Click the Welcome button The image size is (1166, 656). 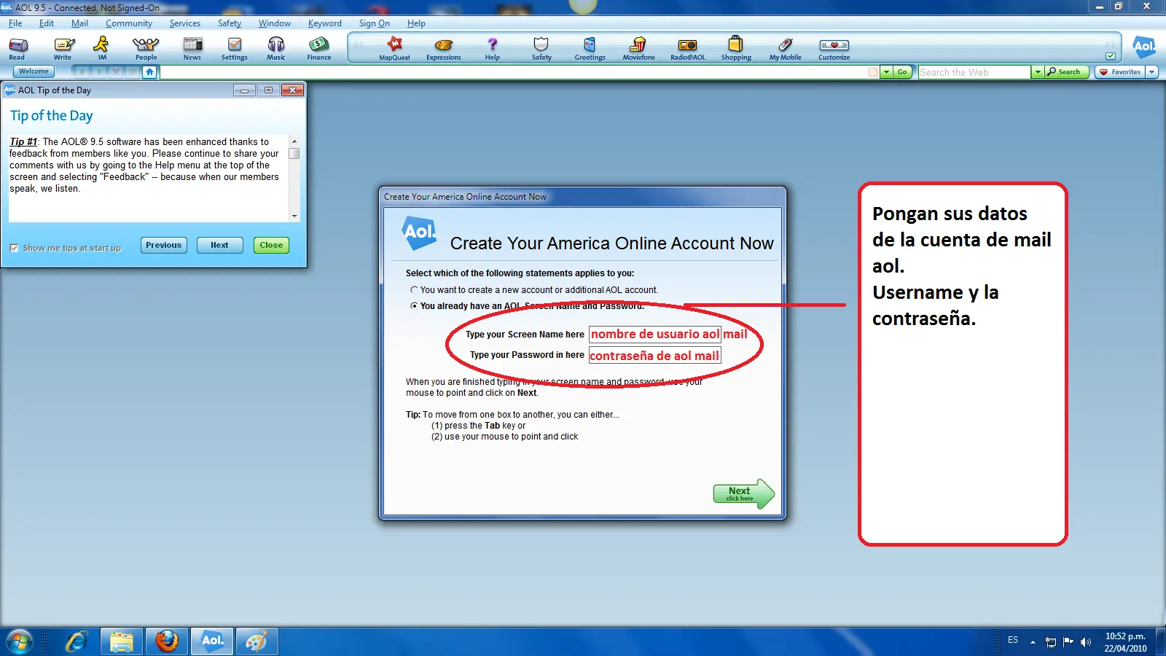pyautogui.click(x=34, y=71)
